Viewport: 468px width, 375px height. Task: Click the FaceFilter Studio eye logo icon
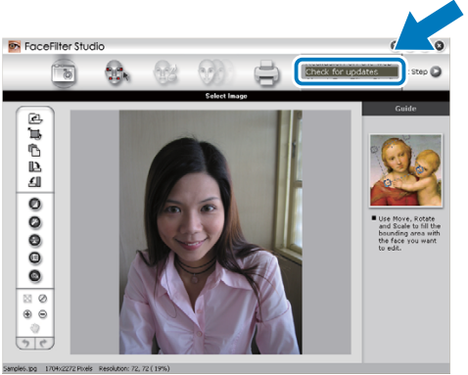[15, 46]
